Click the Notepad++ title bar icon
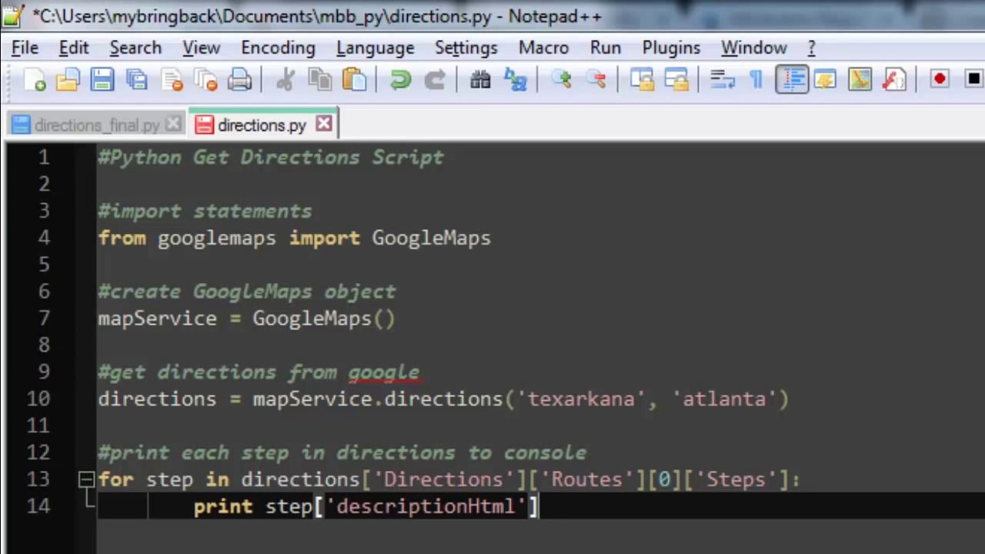Image resolution: width=985 pixels, height=554 pixels. tap(13, 15)
